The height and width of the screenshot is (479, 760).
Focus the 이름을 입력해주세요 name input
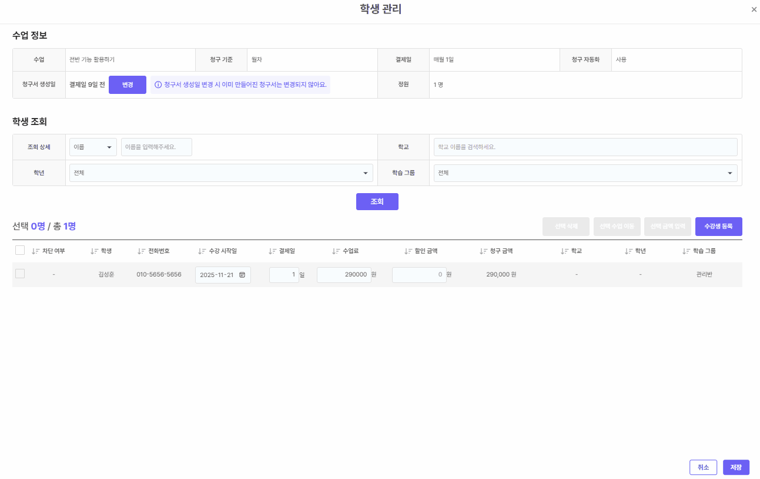coord(156,147)
